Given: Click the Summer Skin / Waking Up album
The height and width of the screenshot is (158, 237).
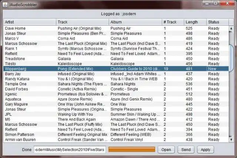Looking at the screenshot, I should [136, 114].
